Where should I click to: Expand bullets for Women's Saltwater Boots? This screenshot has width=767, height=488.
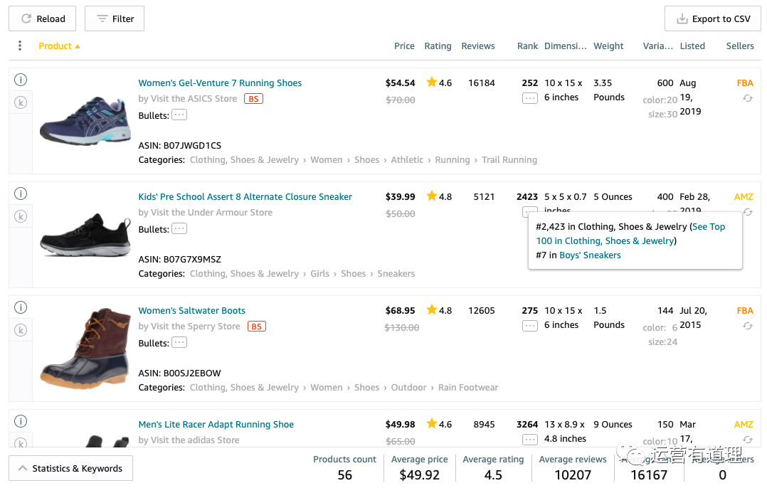pyautogui.click(x=179, y=343)
